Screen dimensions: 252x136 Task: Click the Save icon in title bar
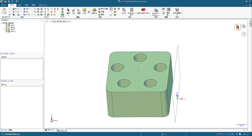pyautogui.click(x=9, y=1)
